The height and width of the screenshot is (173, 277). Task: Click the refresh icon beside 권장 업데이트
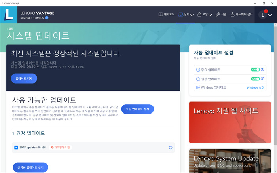click(x=198, y=79)
